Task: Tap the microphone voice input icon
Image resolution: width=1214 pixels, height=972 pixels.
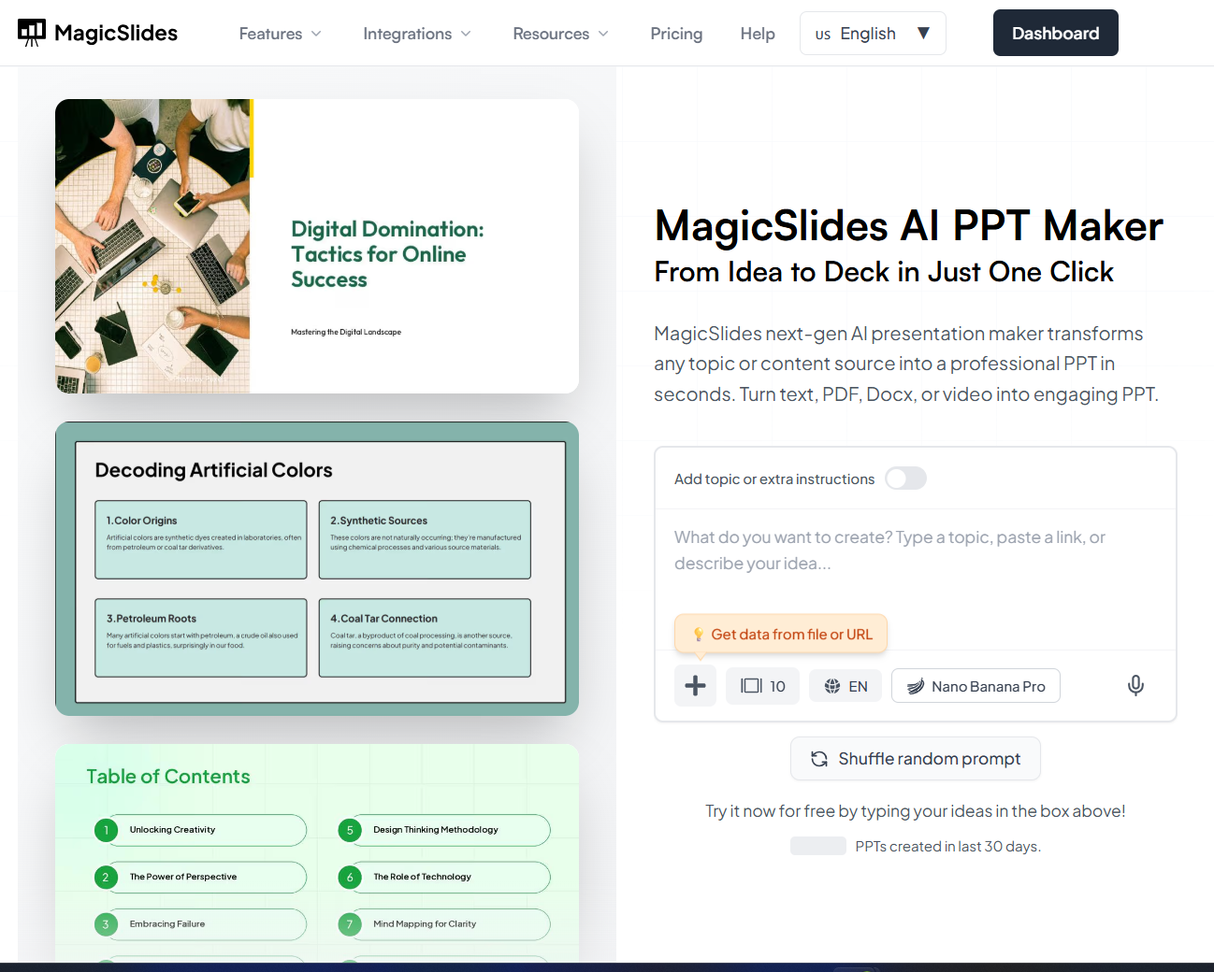Action: click(1135, 686)
